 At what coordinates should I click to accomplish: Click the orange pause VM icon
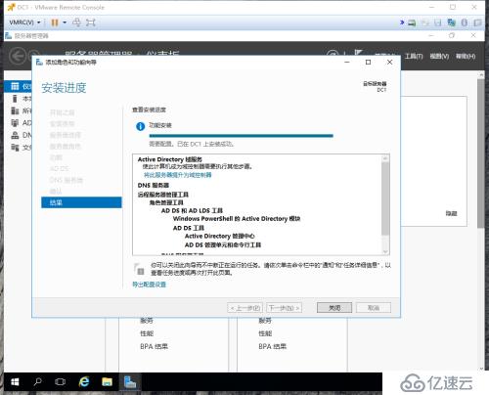tap(55, 22)
